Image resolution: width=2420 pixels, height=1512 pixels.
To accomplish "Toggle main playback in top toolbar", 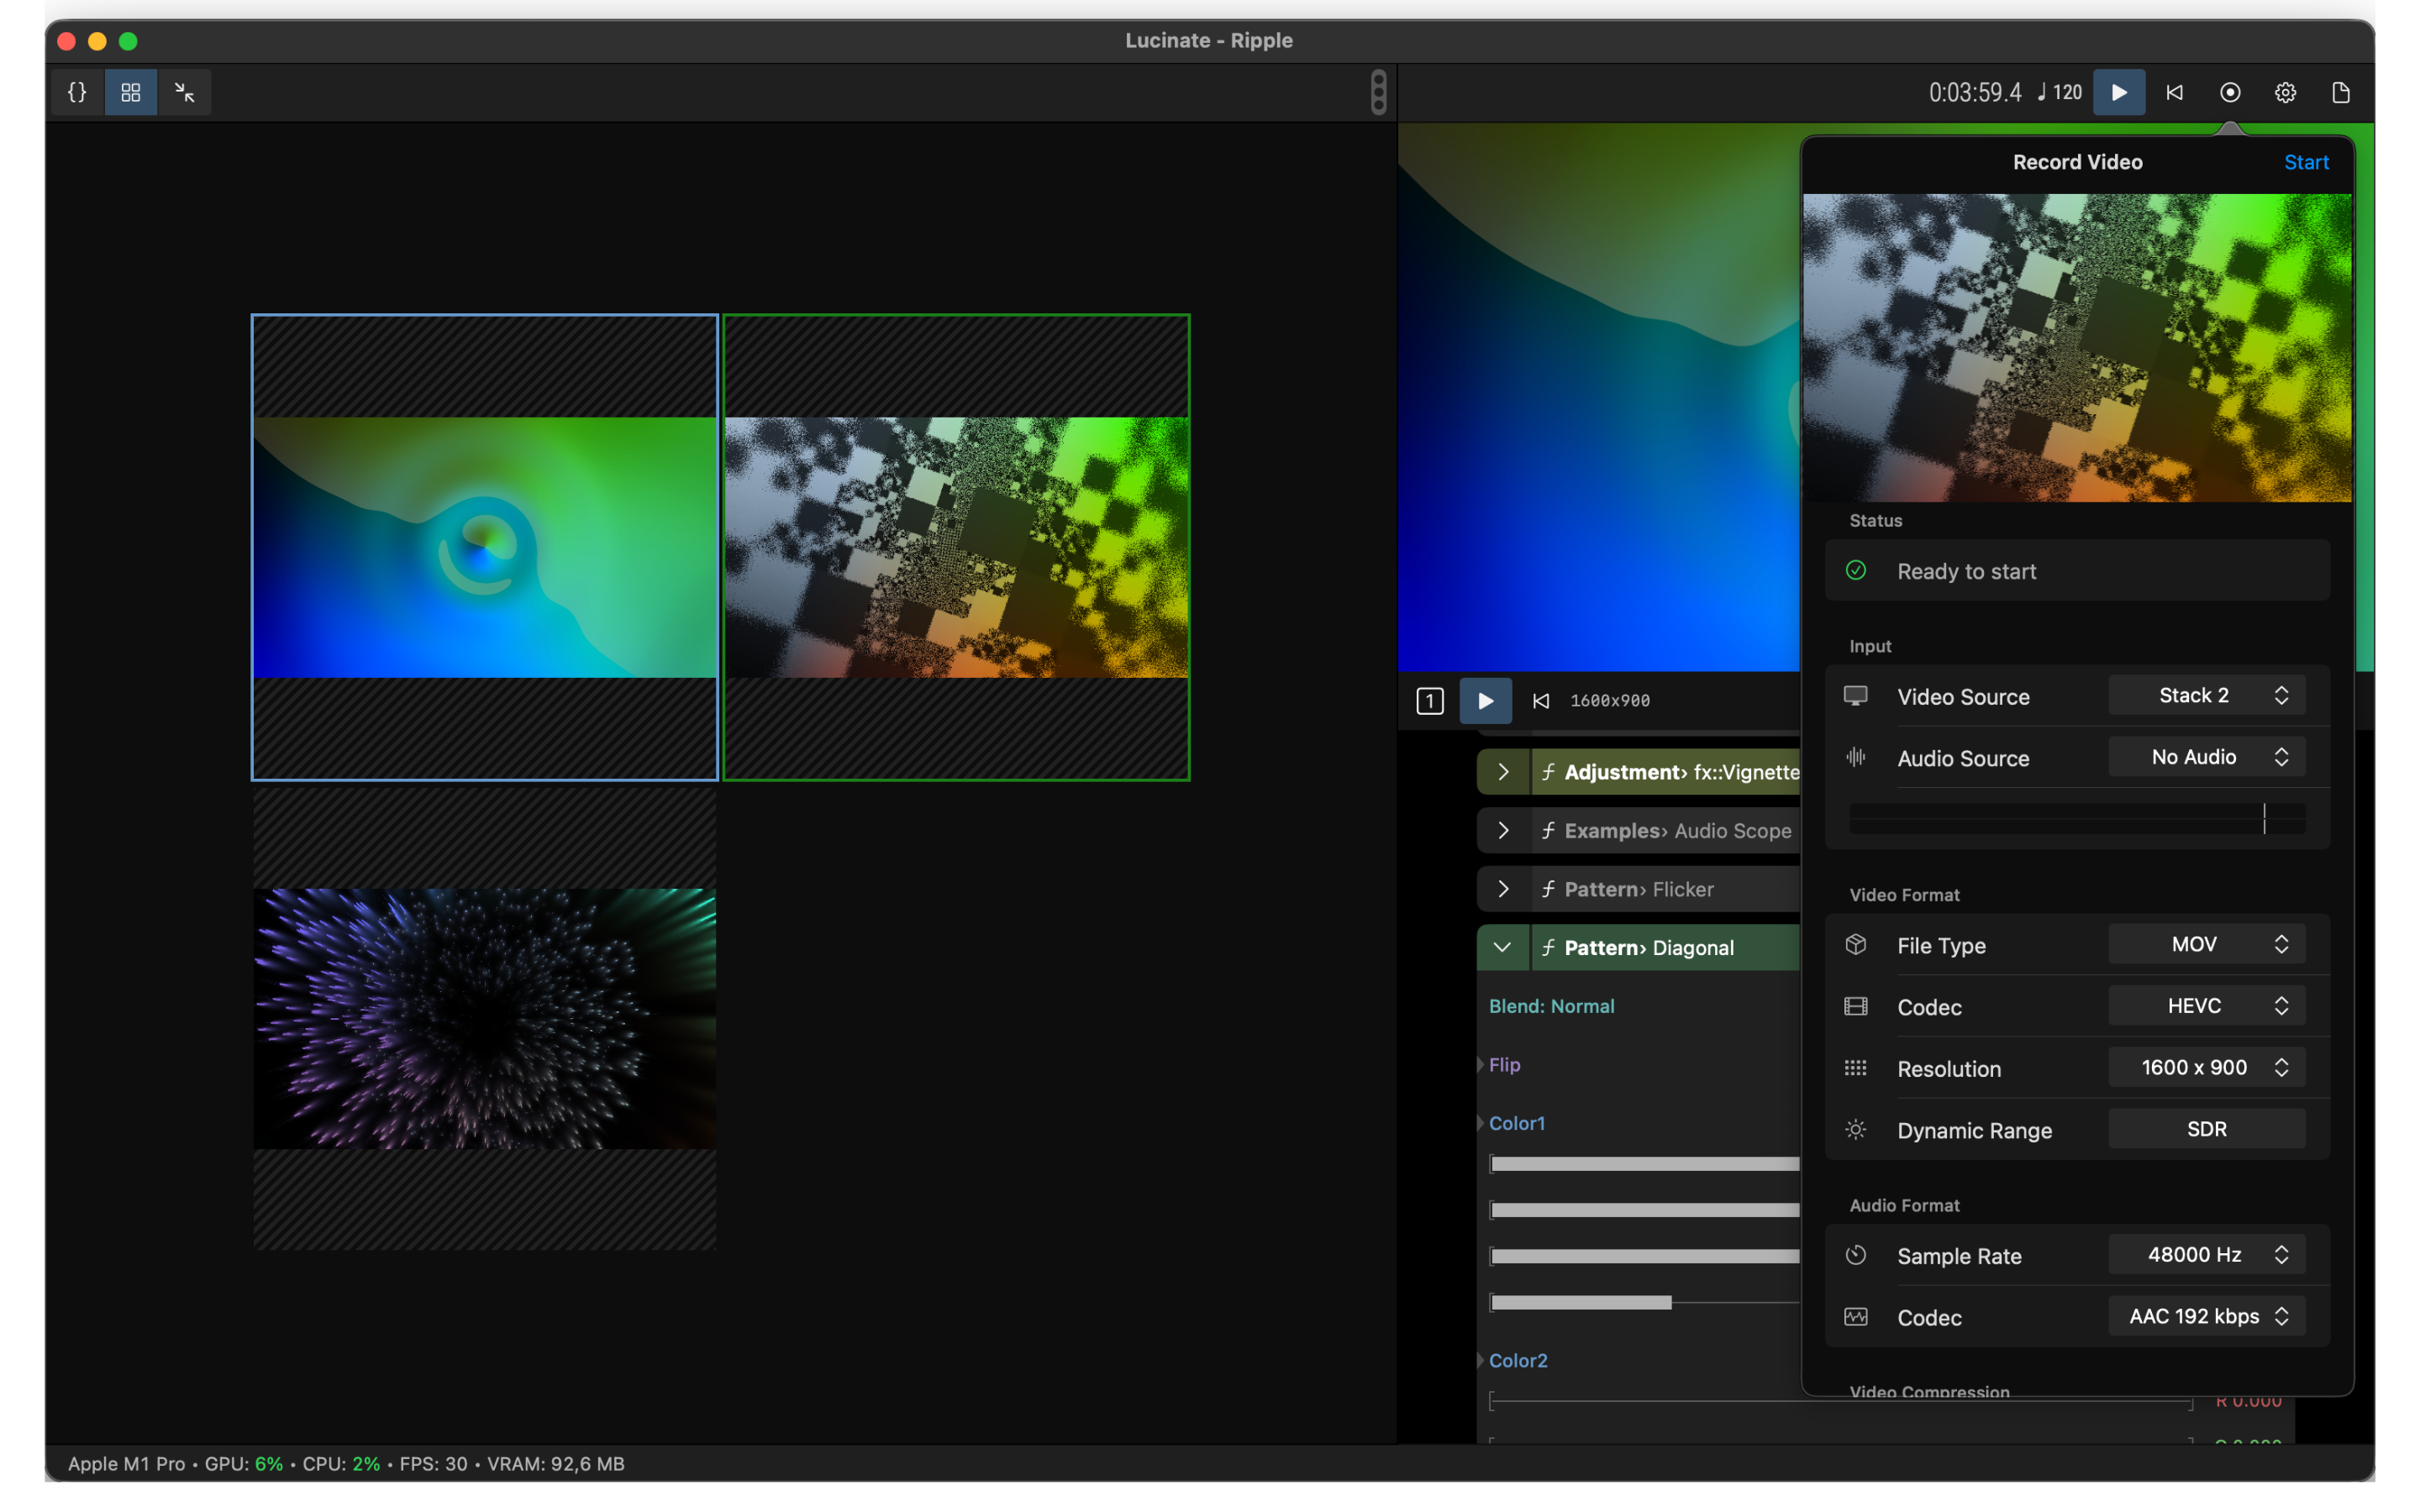I will (2119, 92).
